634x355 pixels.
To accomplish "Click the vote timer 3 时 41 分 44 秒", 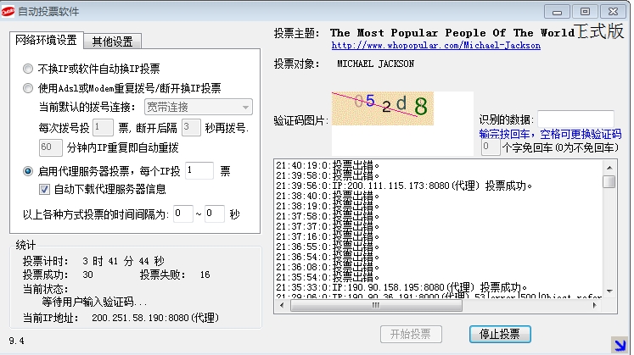I will coord(123,261).
